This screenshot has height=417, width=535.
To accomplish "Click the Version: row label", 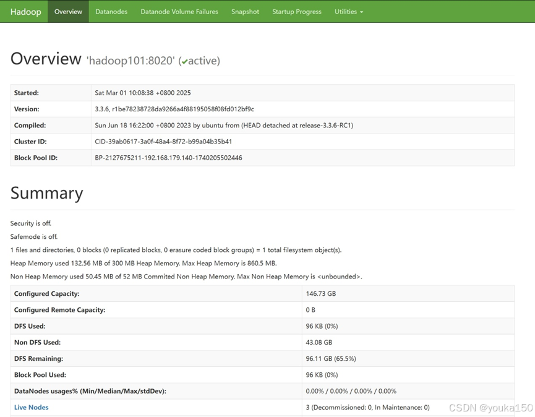I will pyautogui.click(x=27, y=109).
